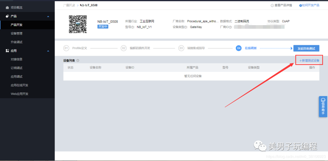Click the help icon next to 型号 label

tap(133, 27)
